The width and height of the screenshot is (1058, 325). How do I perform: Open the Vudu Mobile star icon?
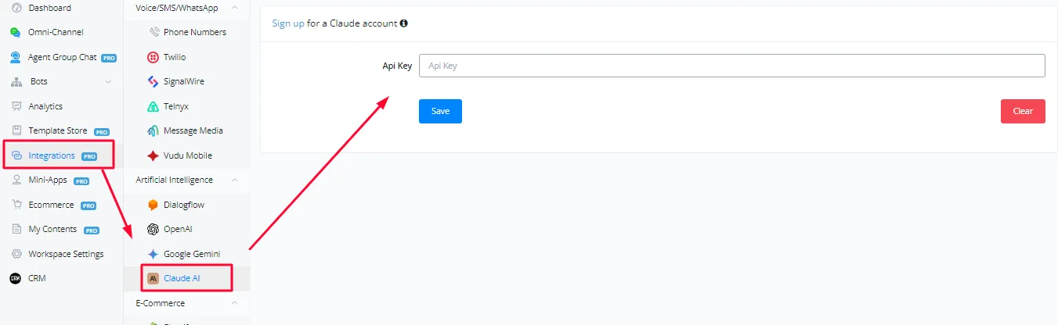click(x=153, y=155)
